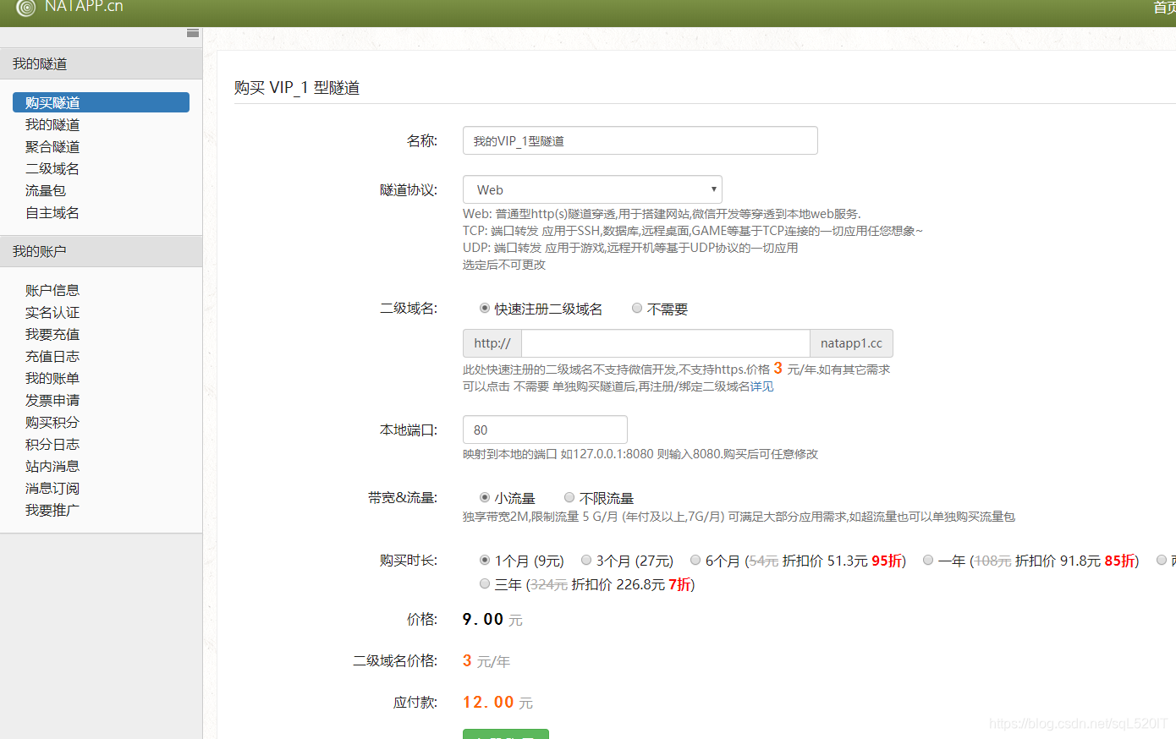1176x739 pixels.
Task: Open 二级域名 sidebar item
Action: (x=52, y=168)
